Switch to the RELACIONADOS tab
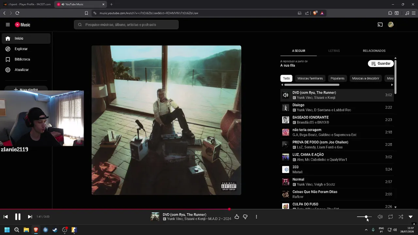Viewport: 418px width, 235px height. coord(374,51)
